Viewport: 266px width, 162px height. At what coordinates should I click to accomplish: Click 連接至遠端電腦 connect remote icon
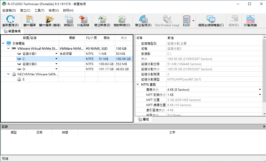coord(211,19)
